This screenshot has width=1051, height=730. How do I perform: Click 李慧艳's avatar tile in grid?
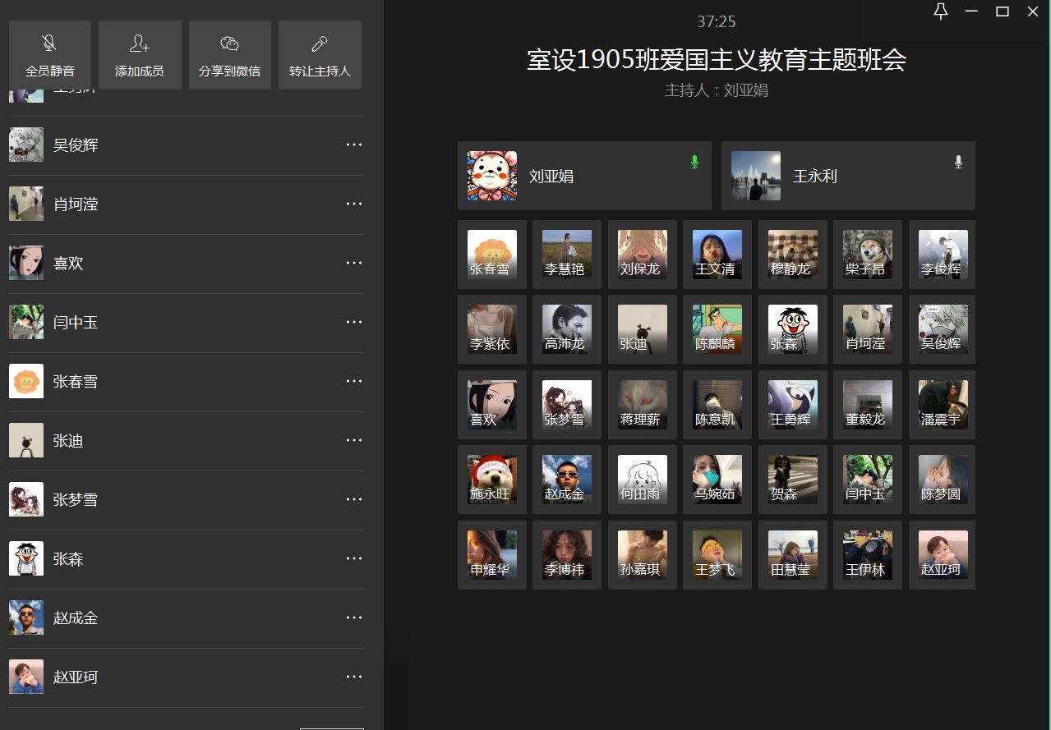566,254
